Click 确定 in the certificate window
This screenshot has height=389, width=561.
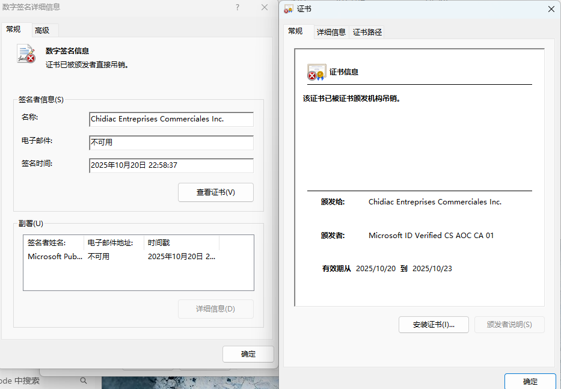point(530,382)
